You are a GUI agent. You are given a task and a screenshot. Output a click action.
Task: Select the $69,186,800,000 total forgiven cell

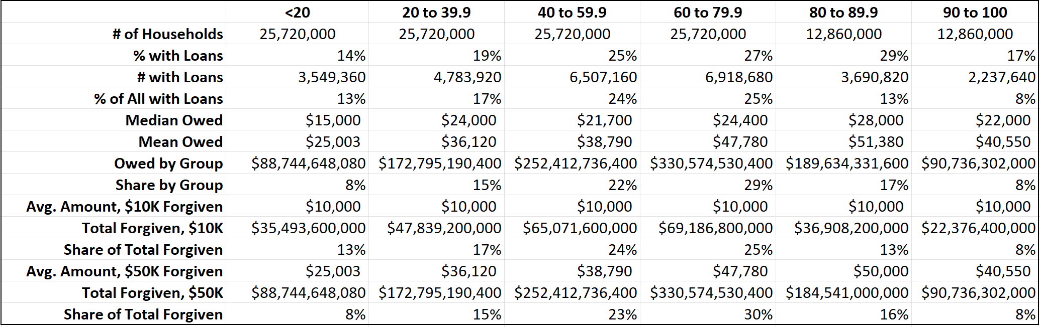coord(715,228)
